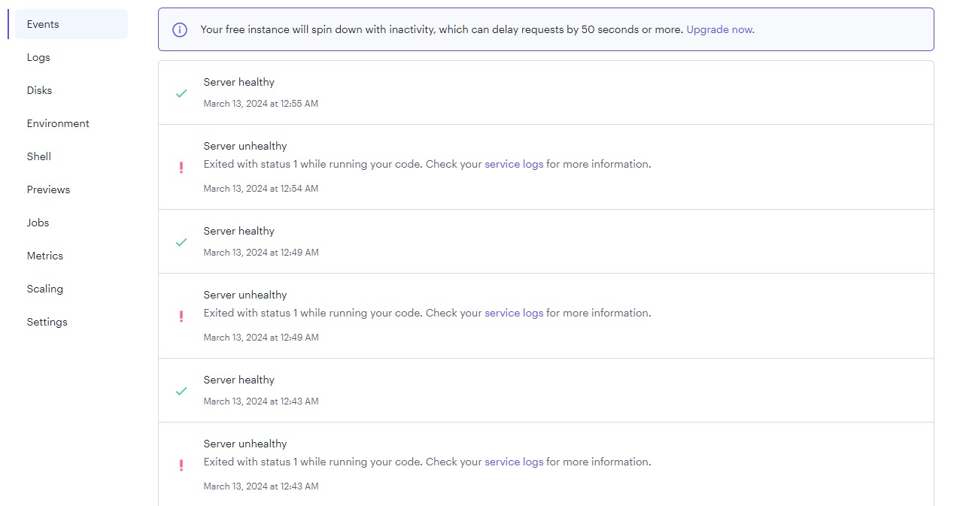The image size is (960, 506).
Task: Click the red exclamation icon for 12:54 AM event
Action: click(x=181, y=168)
